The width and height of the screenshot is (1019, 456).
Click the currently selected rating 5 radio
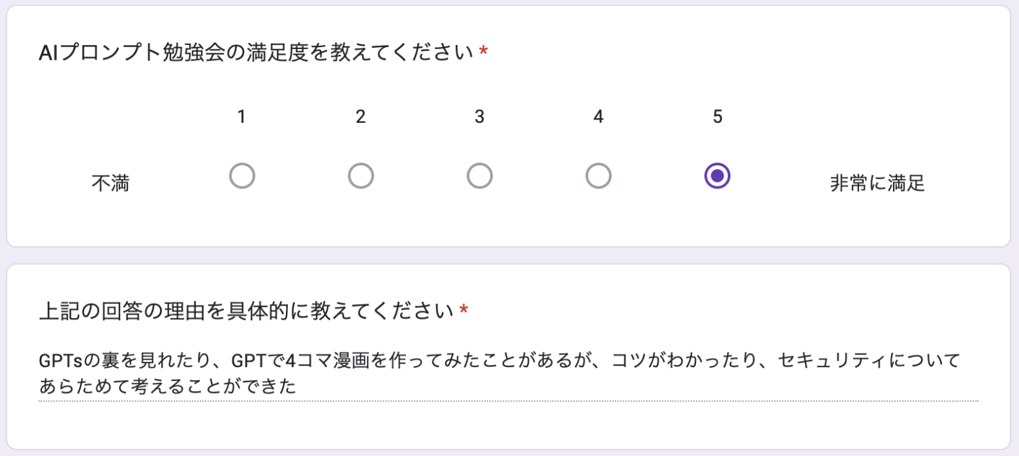pos(716,175)
